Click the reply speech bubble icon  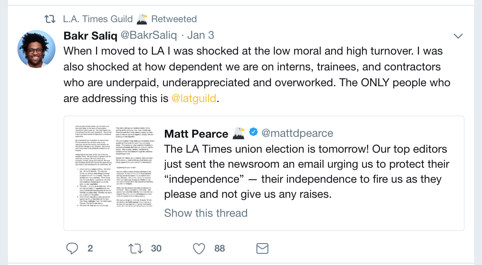[72, 248]
